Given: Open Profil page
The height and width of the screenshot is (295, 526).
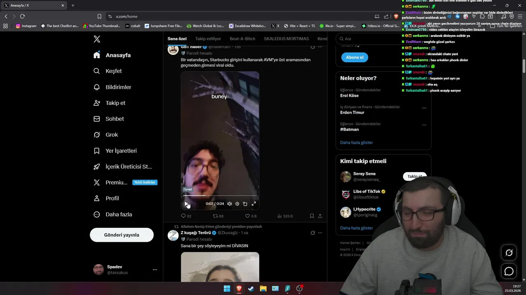Looking at the screenshot, I should click(106, 198).
